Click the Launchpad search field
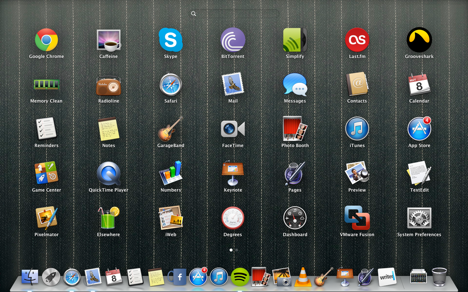The height and width of the screenshot is (292, 468). point(234,14)
